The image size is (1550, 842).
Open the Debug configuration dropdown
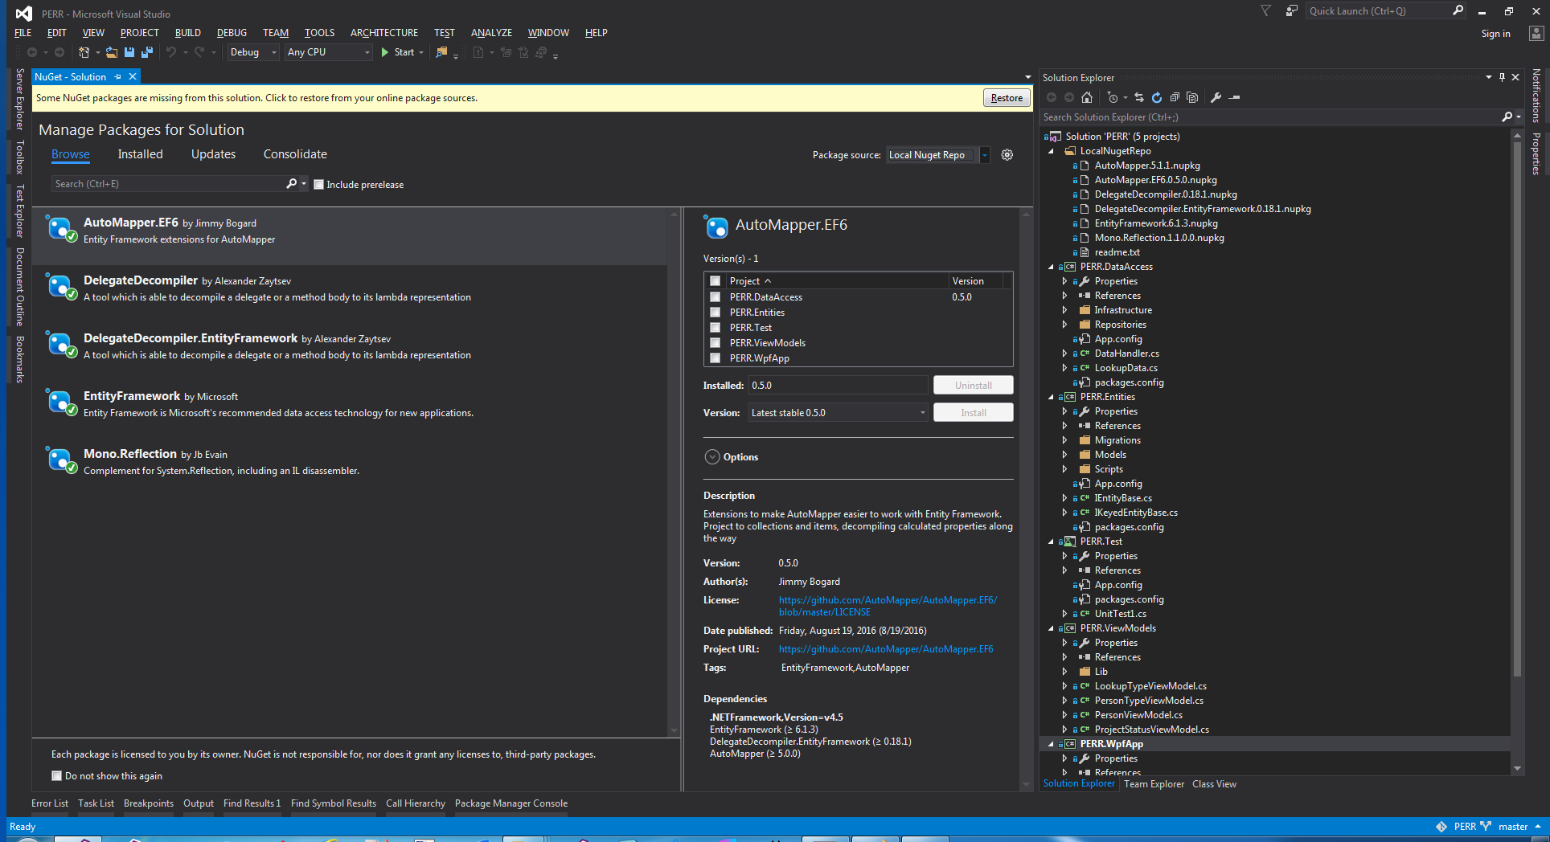click(x=253, y=52)
